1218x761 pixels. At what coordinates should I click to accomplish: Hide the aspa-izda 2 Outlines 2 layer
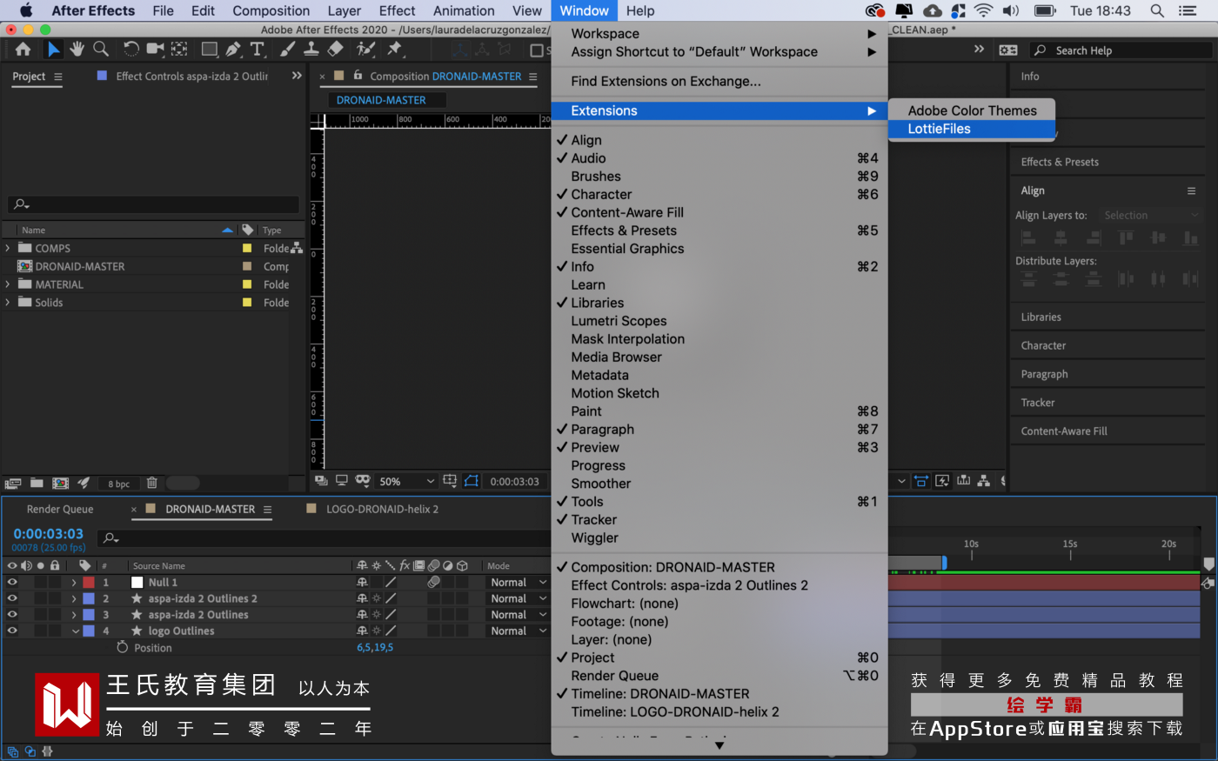click(12, 598)
